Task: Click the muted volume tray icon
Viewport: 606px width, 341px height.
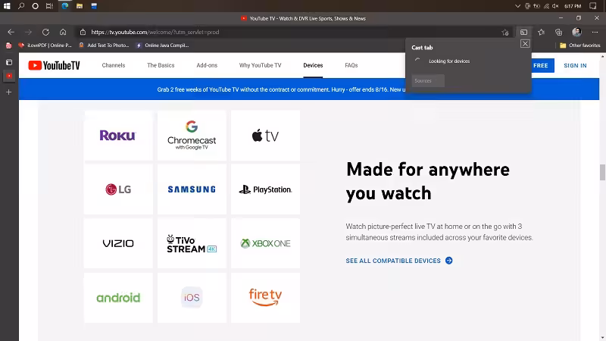Action: pos(555,6)
